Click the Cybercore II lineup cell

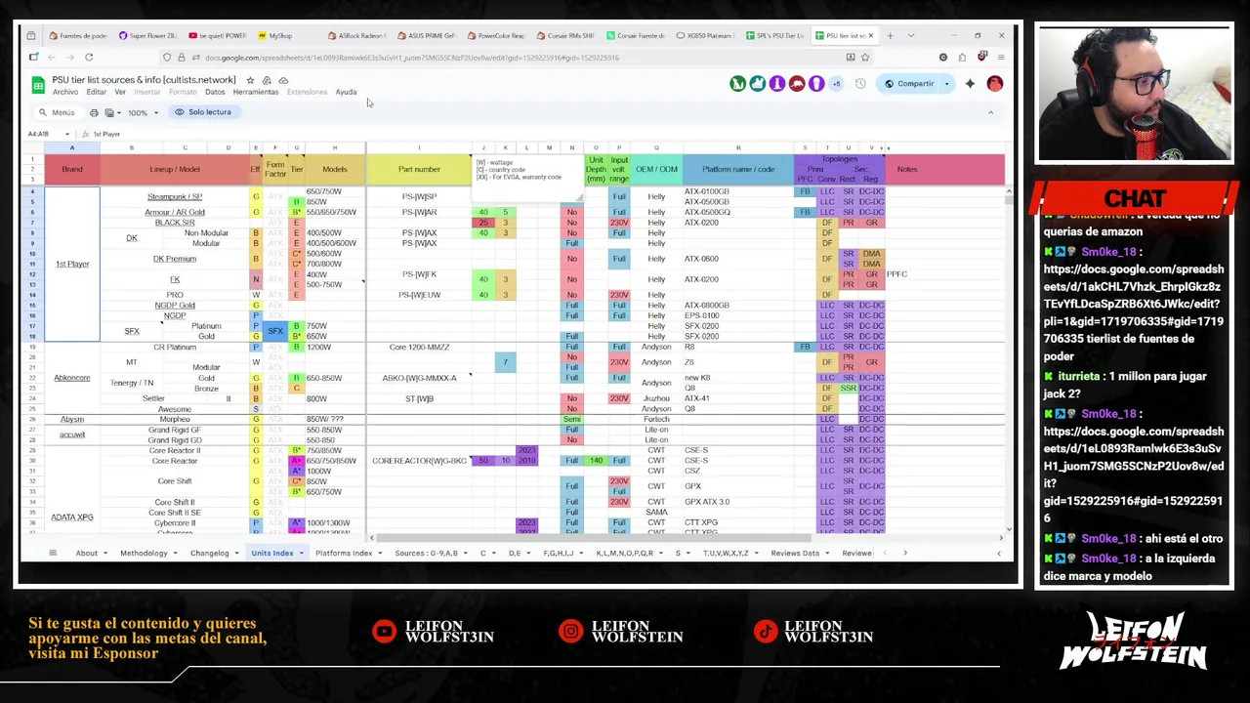pyautogui.click(x=175, y=523)
